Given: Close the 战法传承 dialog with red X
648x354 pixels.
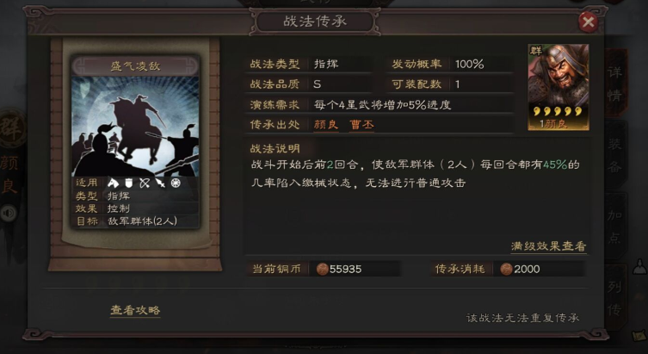Looking at the screenshot, I should [x=588, y=22].
